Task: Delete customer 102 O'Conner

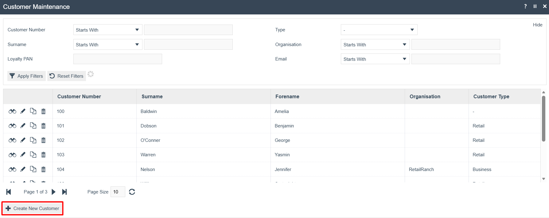Action: coord(43,140)
